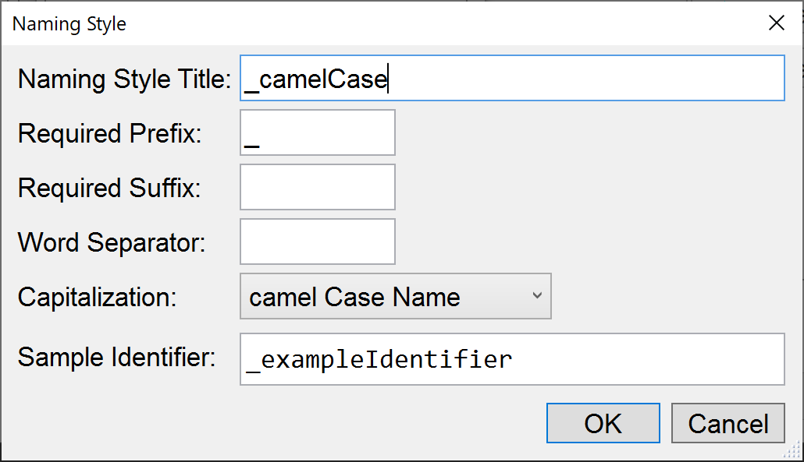The image size is (804, 462).
Task: Click the Sample Identifier preview field
Action: [512, 359]
